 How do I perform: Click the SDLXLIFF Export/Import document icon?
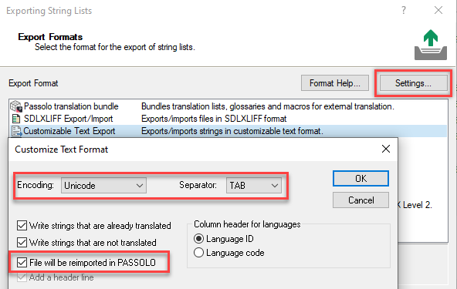point(16,119)
